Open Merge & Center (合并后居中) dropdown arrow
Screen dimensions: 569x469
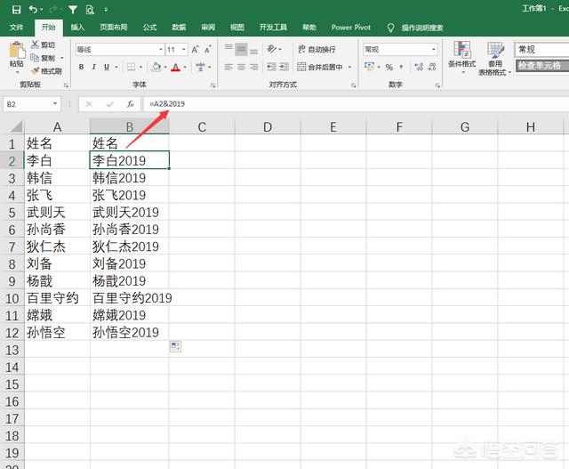point(349,67)
